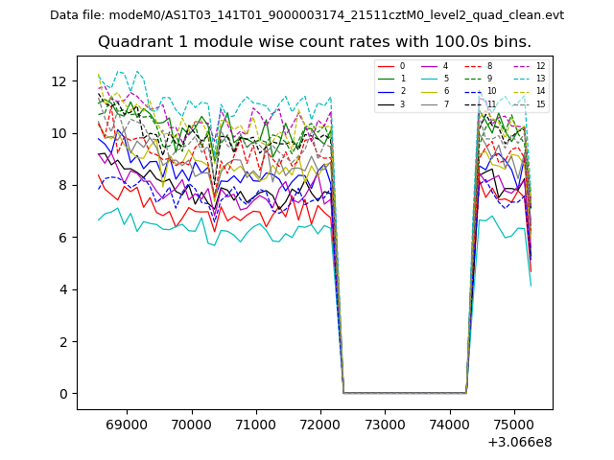Click the y-axis tick label 6
Viewport: 614px width, 460px height.
tap(61, 238)
